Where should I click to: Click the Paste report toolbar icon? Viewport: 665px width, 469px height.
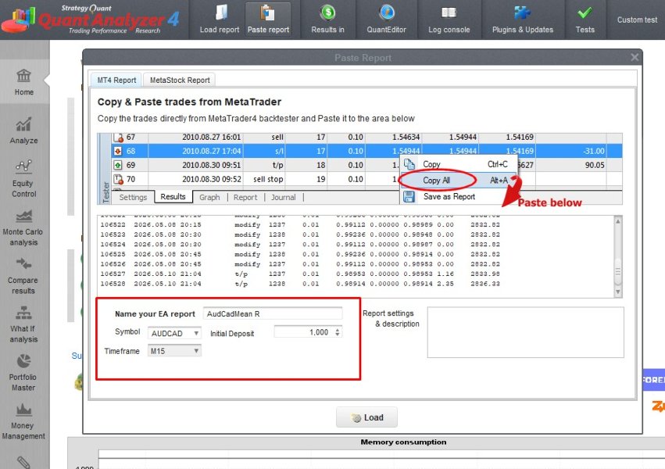coord(268,19)
